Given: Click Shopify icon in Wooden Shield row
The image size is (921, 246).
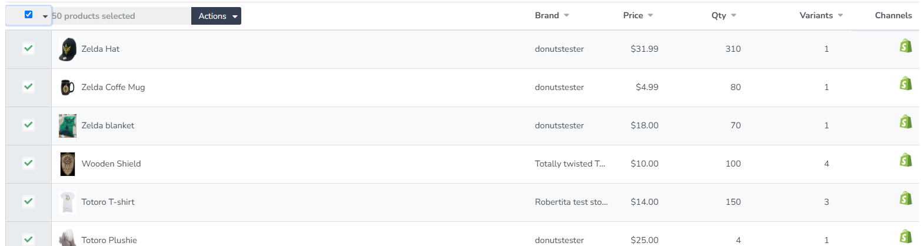Looking at the screenshot, I should click(x=906, y=160).
